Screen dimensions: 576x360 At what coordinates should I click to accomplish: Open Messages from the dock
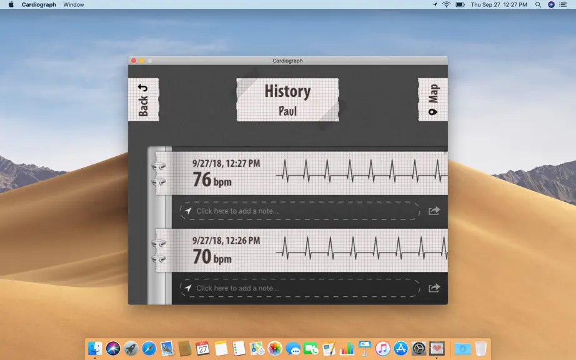coord(293,348)
